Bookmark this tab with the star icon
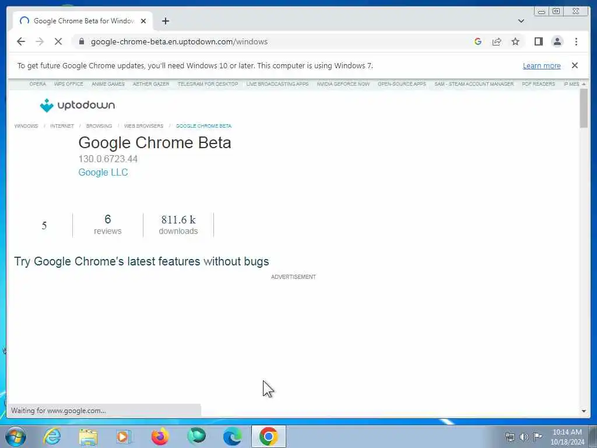This screenshot has width=597, height=448. point(515,41)
